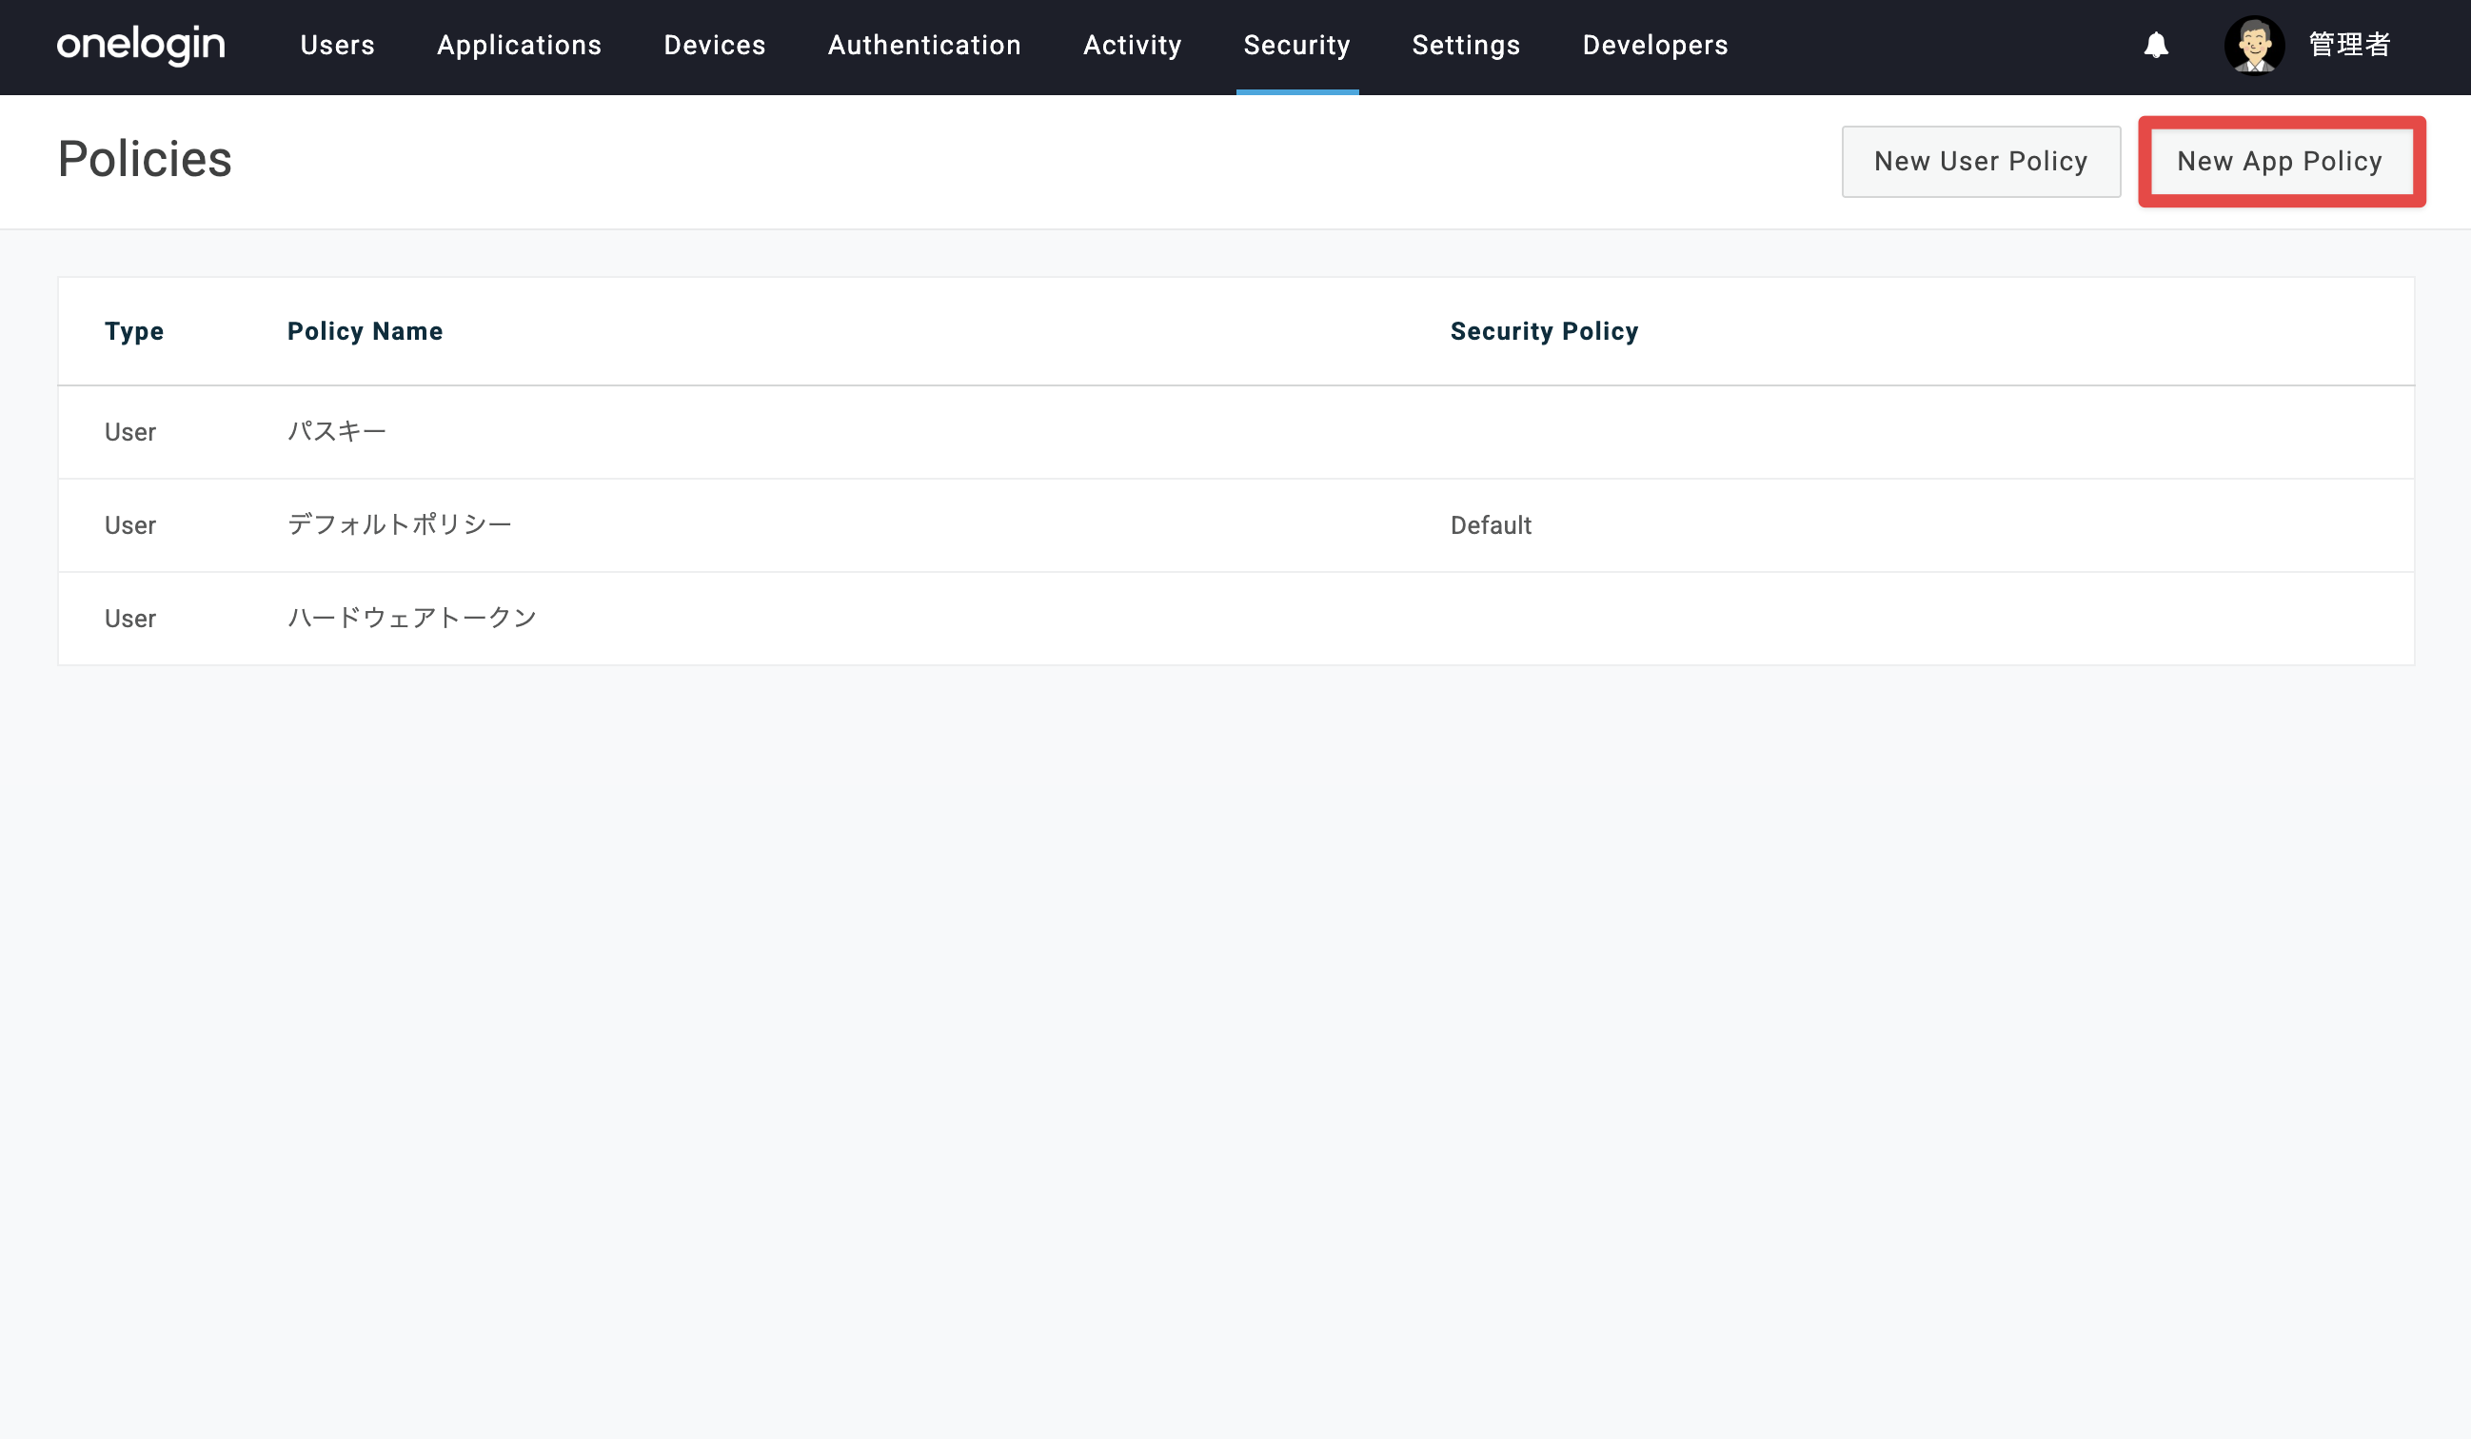Image resolution: width=2471 pixels, height=1439 pixels.
Task: Open the notifications bell
Action: tap(2155, 45)
